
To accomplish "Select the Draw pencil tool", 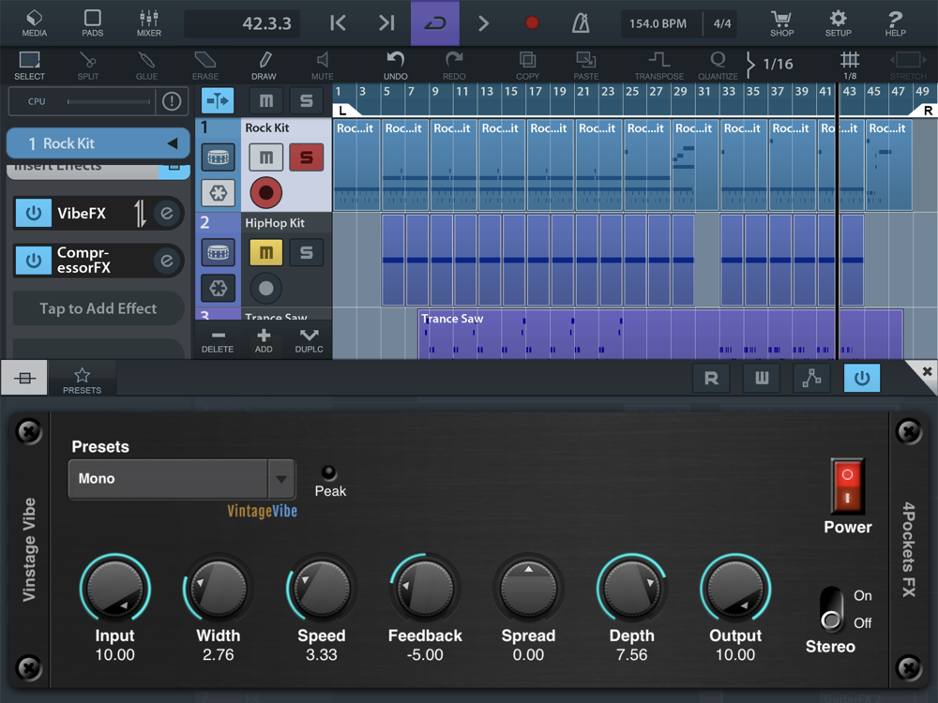I will coord(264,65).
